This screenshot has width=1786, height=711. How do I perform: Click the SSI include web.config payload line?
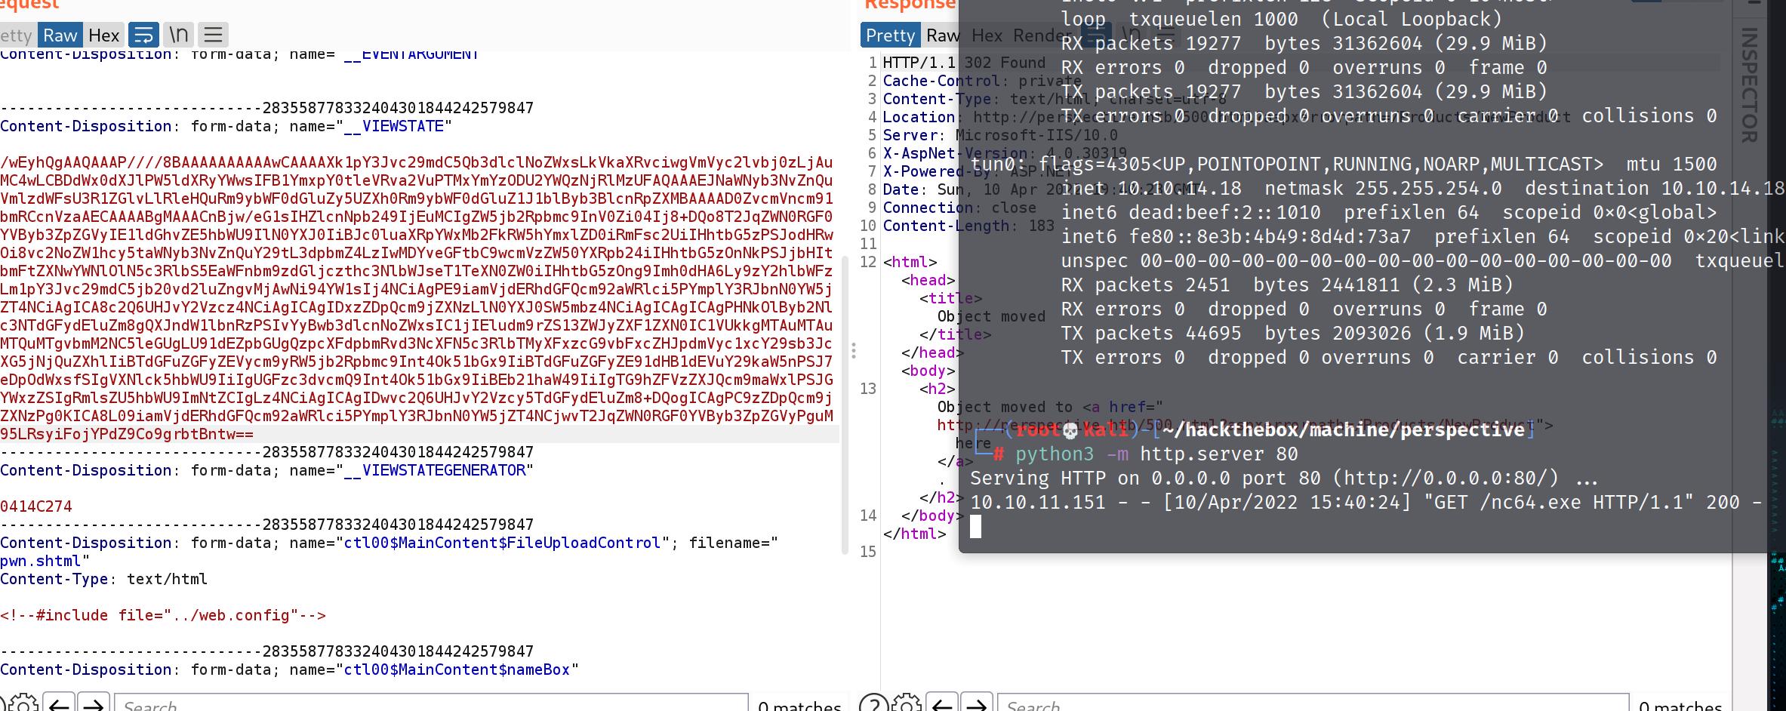[163, 615]
